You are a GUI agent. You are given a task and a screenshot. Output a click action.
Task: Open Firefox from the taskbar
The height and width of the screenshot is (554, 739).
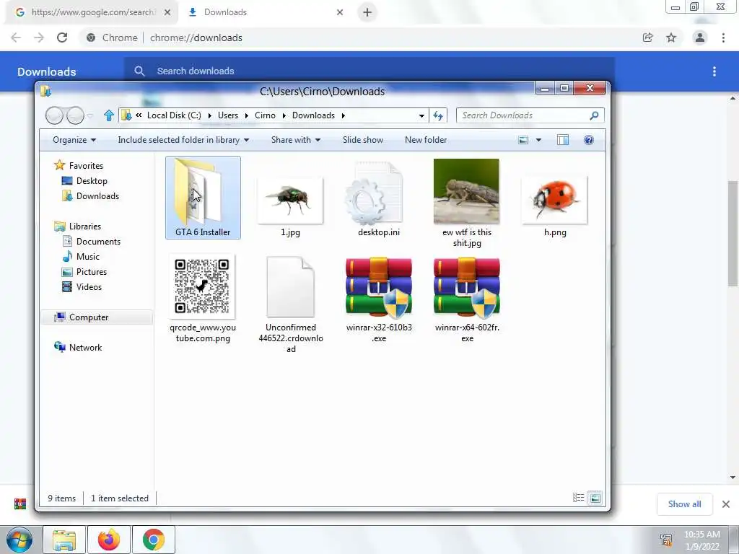click(x=109, y=540)
